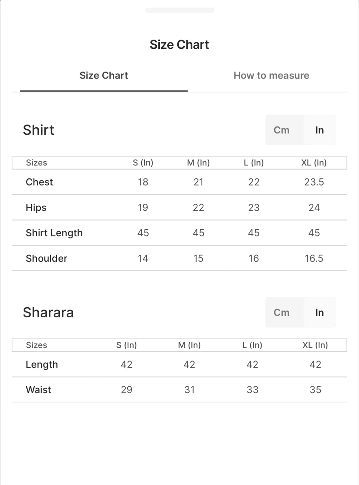Click the Sharara L (In) column header
359x485 pixels.
(x=252, y=345)
